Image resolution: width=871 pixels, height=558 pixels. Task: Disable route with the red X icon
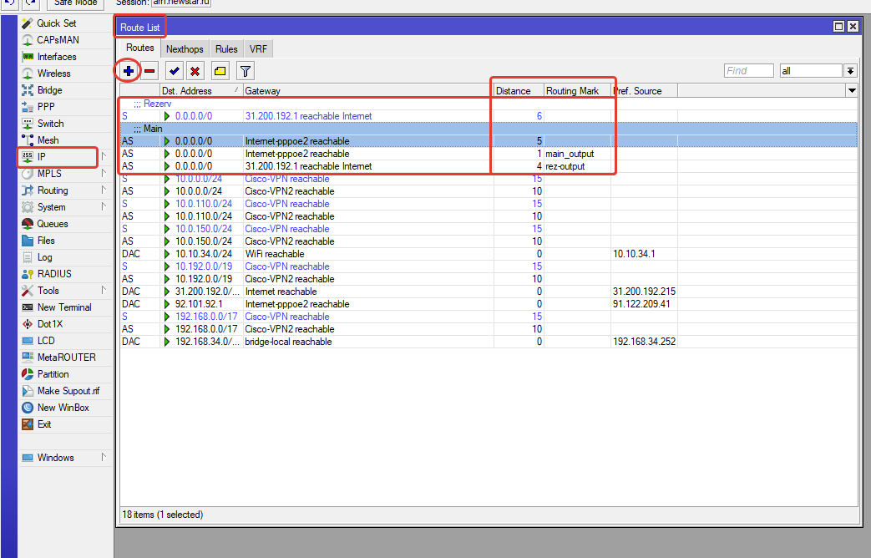(x=195, y=71)
